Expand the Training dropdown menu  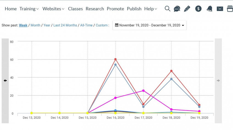29,9
